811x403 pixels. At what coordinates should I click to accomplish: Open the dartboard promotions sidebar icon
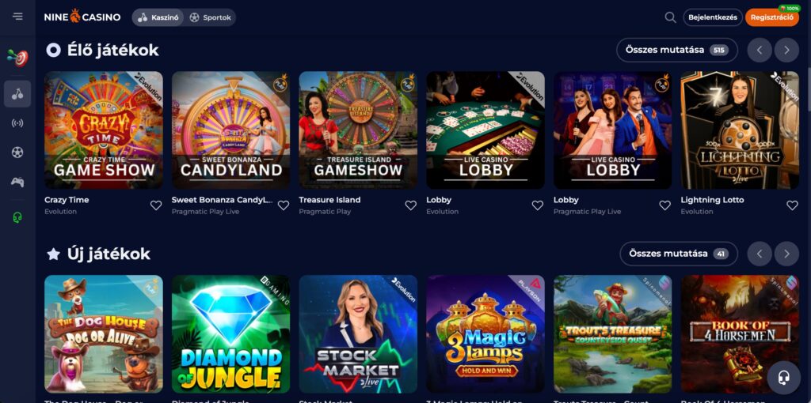click(17, 58)
